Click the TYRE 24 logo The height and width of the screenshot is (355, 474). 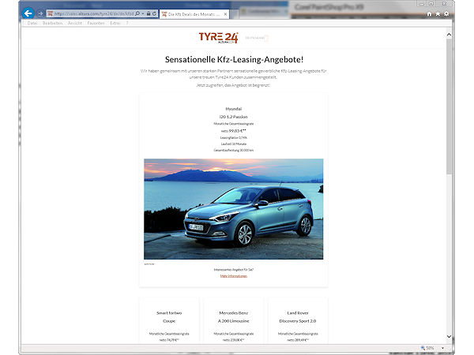[x=218, y=38]
